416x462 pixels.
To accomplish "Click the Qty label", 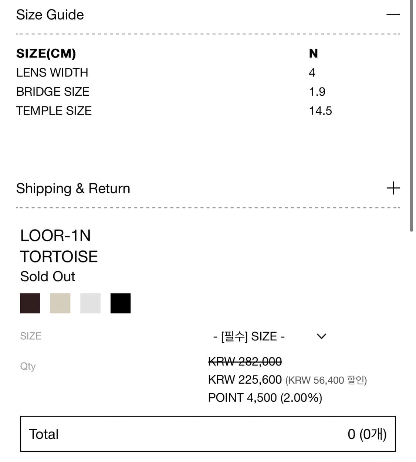I will pos(28,366).
